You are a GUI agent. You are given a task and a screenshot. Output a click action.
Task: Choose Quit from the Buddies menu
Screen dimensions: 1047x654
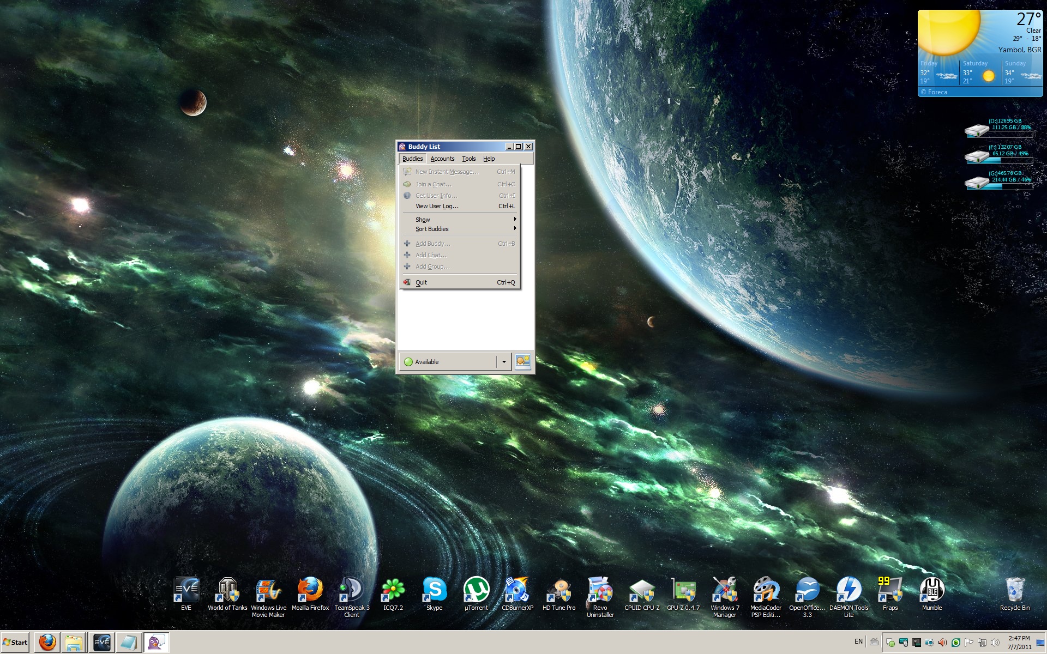click(x=421, y=282)
